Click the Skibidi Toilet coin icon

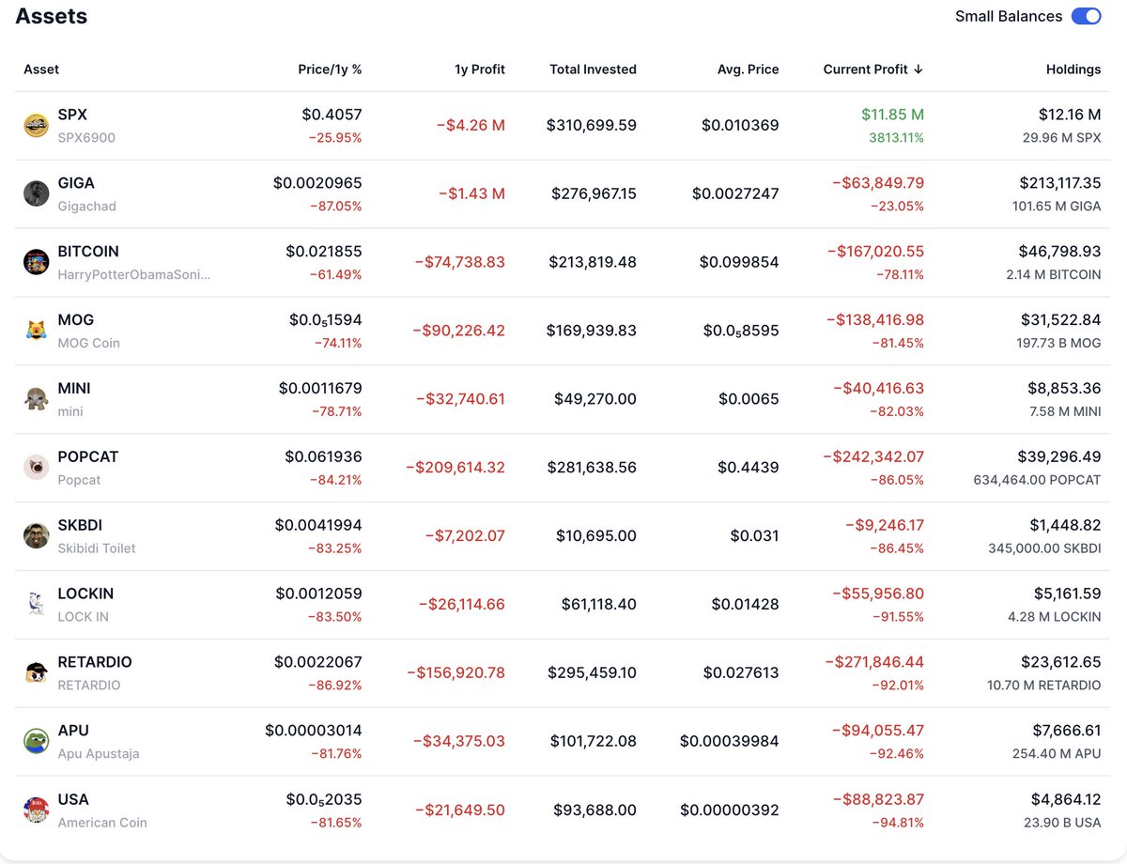[37, 536]
